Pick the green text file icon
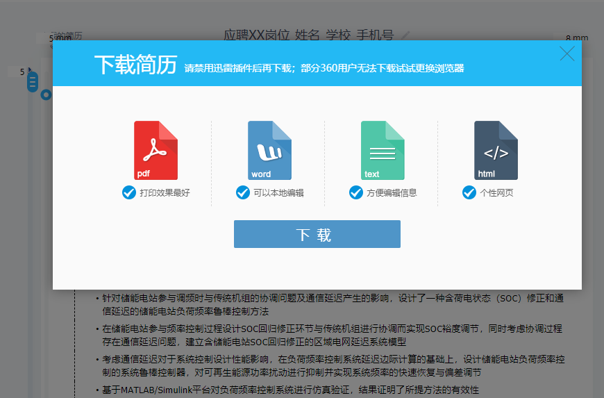 coord(383,151)
